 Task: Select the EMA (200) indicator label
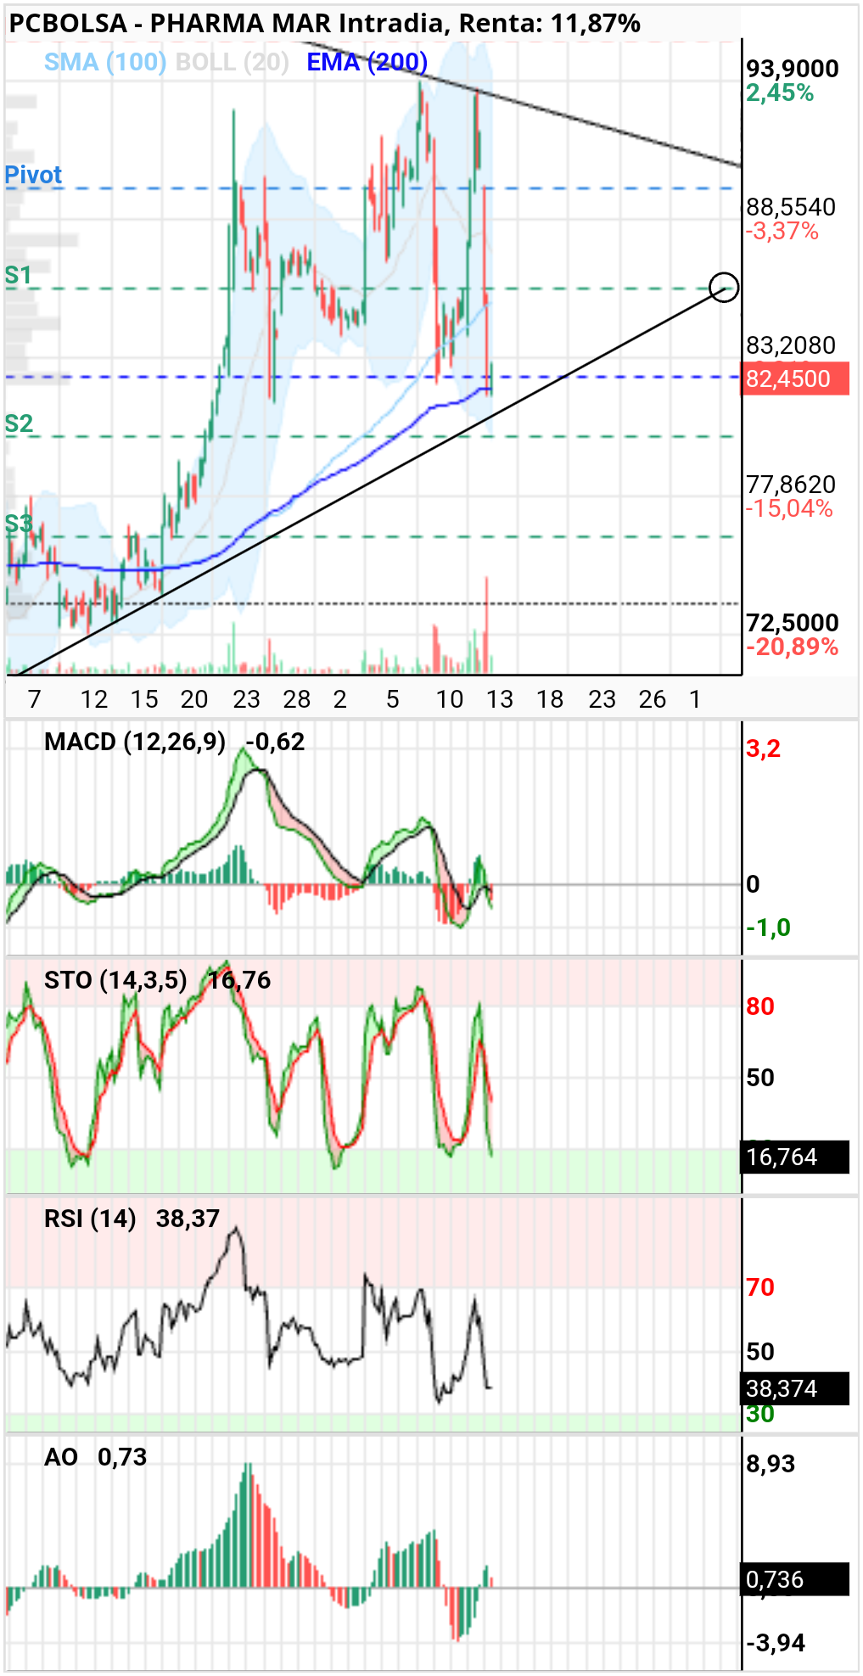click(367, 62)
